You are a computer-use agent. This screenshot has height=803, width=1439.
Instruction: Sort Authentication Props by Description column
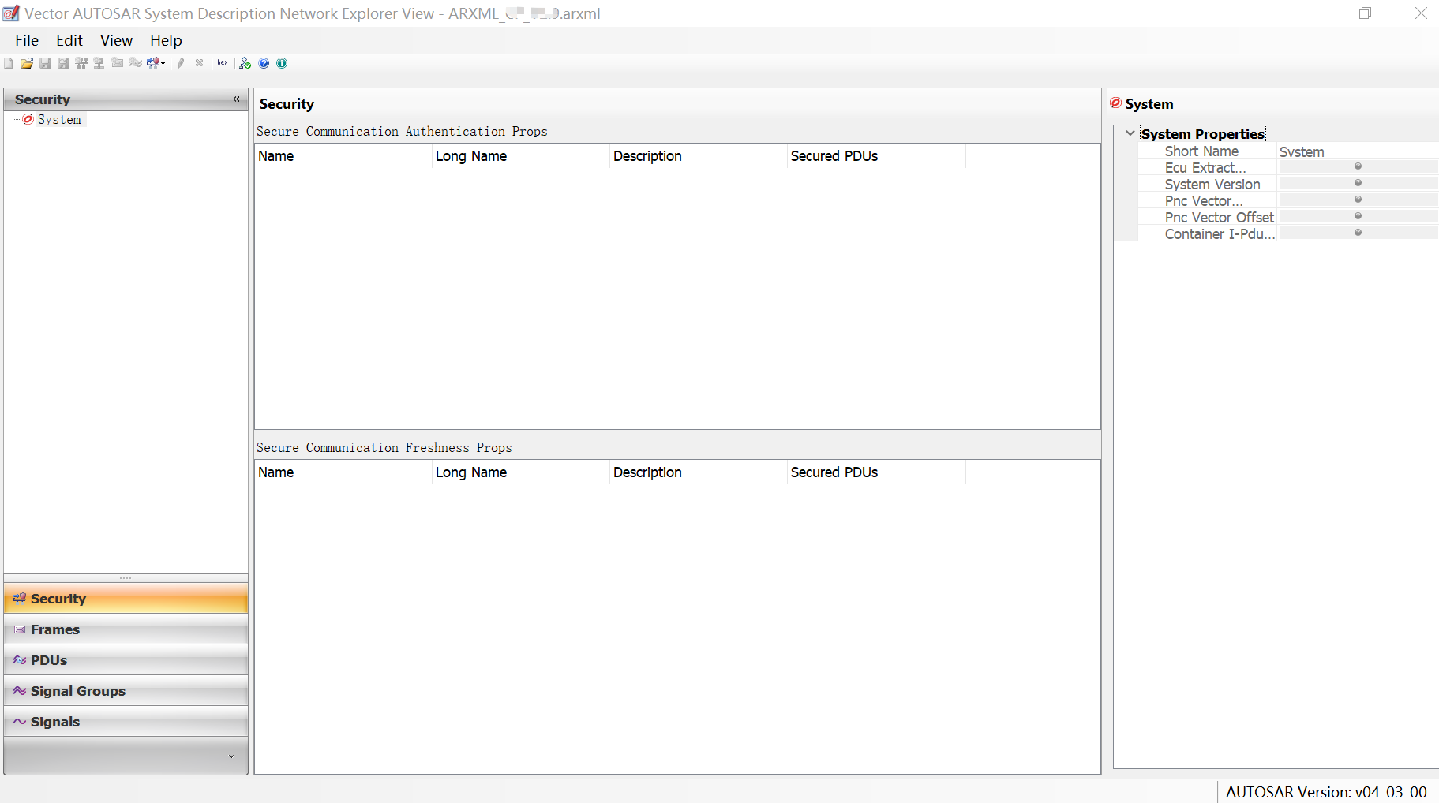(x=699, y=156)
